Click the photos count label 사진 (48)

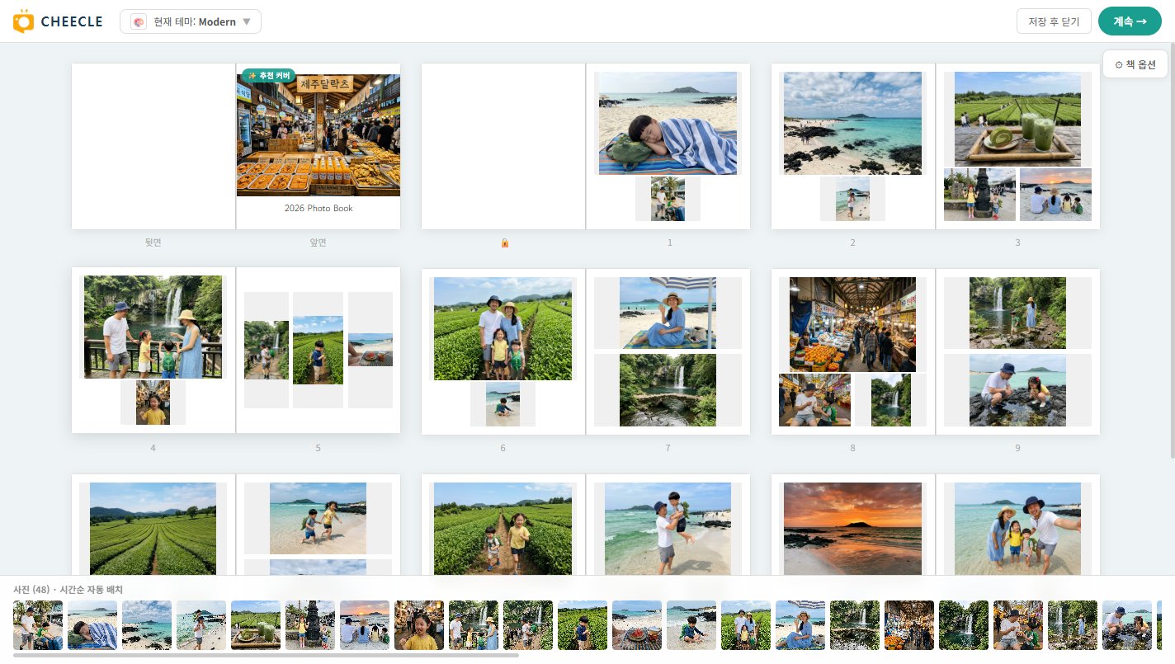point(31,589)
